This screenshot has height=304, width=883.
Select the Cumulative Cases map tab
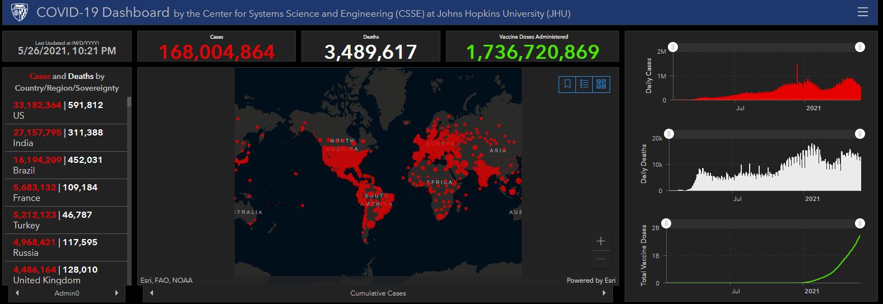[378, 293]
